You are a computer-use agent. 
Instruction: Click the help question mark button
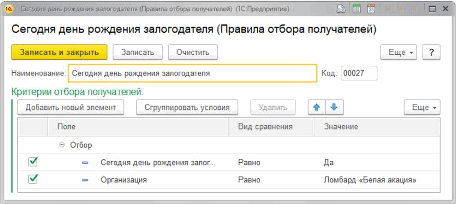(431, 52)
